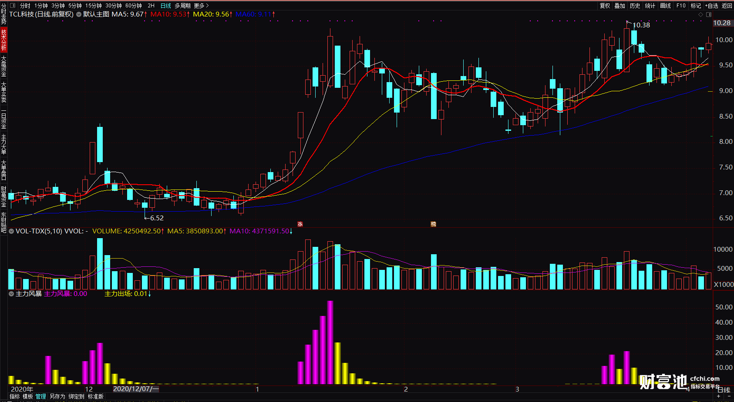Click the 模板 template button
The width and height of the screenshot is (734, 402).
28,396
